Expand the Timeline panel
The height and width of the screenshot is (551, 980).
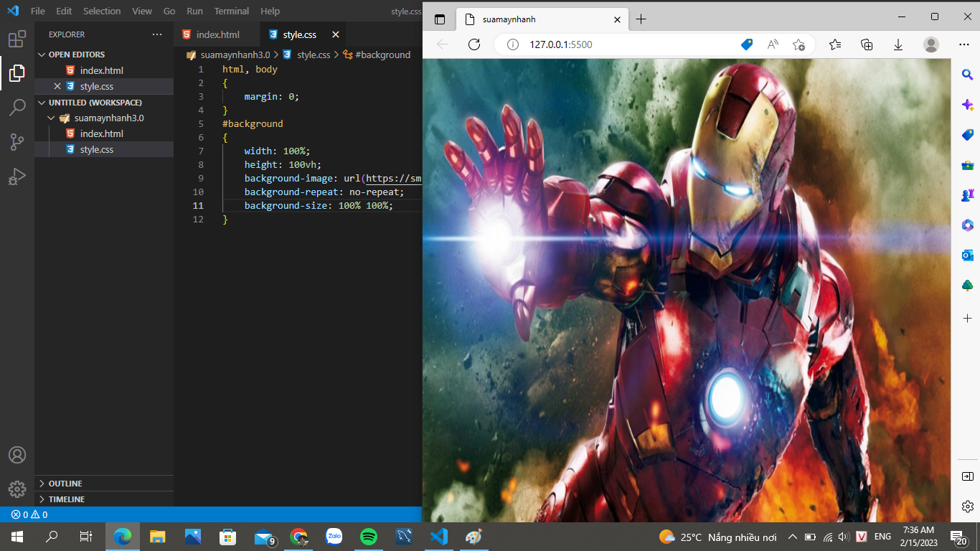[x=104, y=499]
